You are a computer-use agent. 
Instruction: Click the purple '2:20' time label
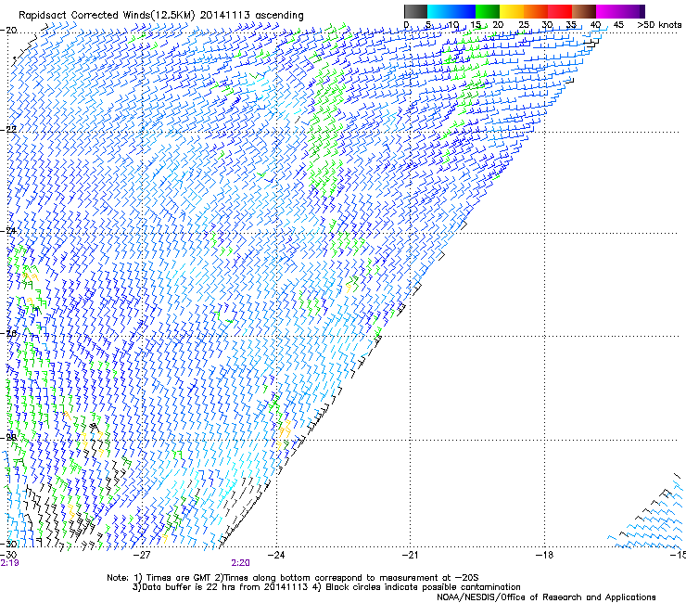(x=241, y=563)
